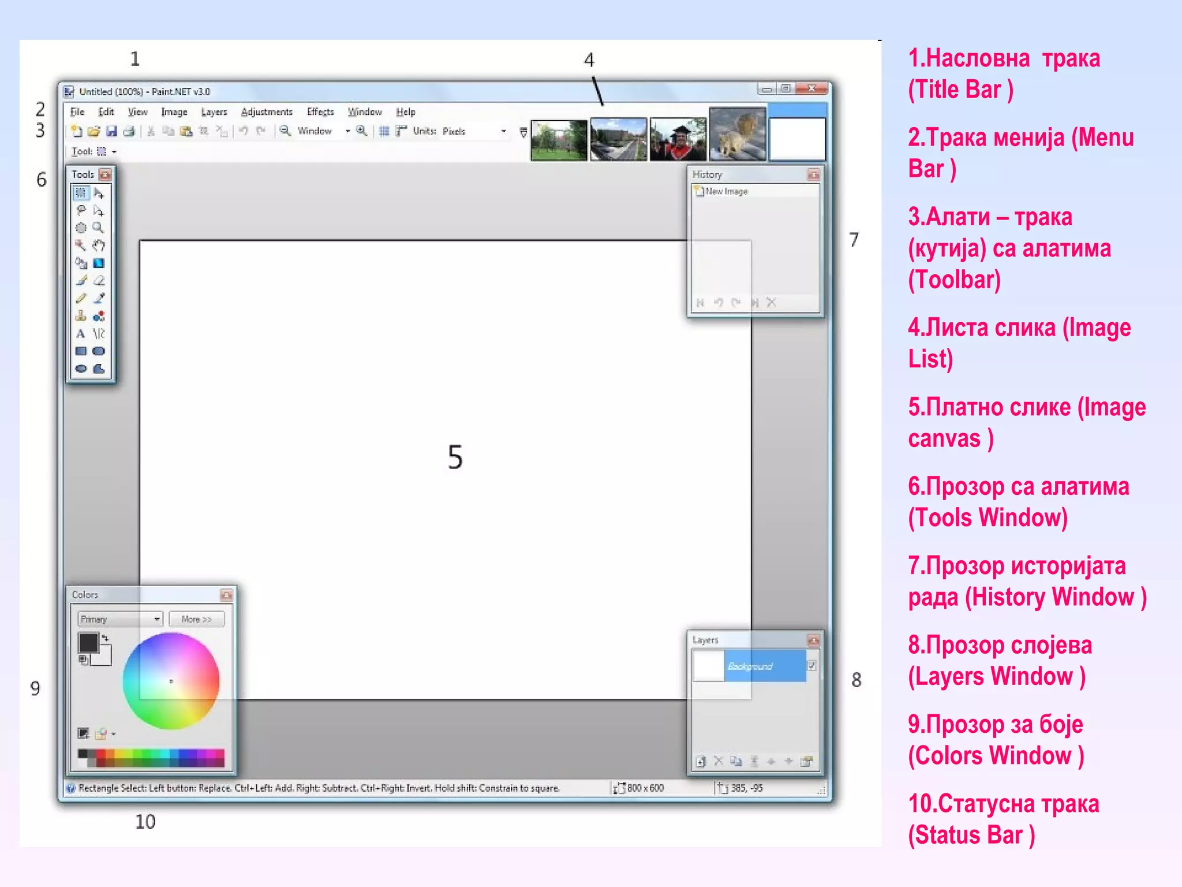
Task: Click the Save icon in toolbar
Action: coord(111,132)
